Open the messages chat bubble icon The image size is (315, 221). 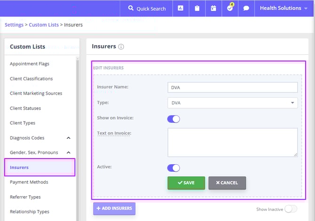pos(246,8)
